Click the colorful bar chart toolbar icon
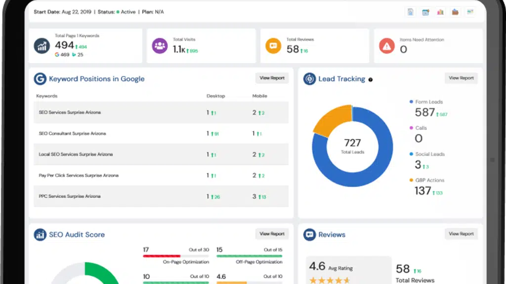506x284 pixels. pyautogui.click(x=440, y=12)
